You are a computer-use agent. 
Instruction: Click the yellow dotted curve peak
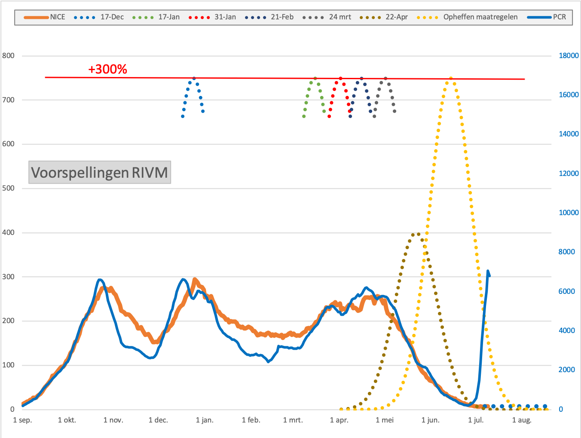click(450, 79)
